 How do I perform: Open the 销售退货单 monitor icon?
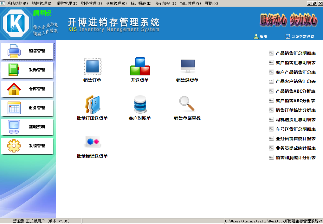(188, 66)
